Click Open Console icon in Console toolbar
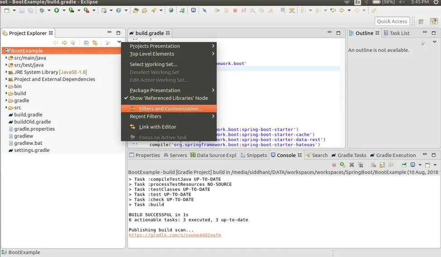The height and width of the screenshot is (257, 441). click(427, 165)
